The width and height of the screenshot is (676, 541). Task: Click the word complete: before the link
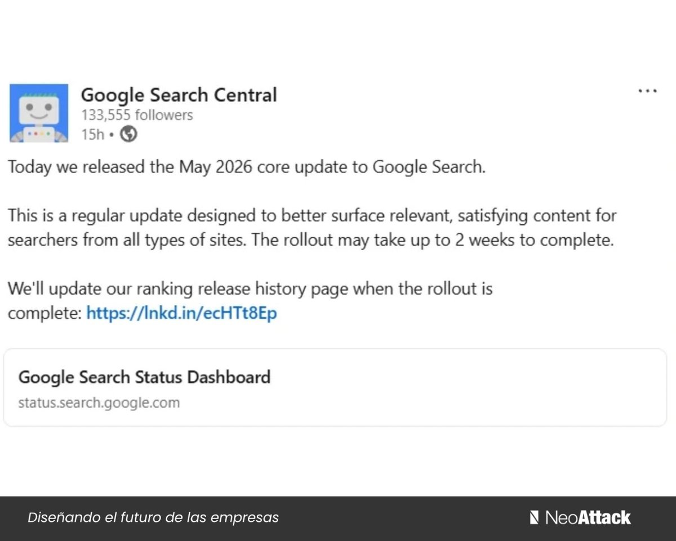click(45, 313)
